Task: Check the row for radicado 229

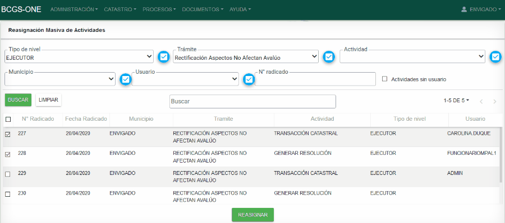Action: pos(8,174)
